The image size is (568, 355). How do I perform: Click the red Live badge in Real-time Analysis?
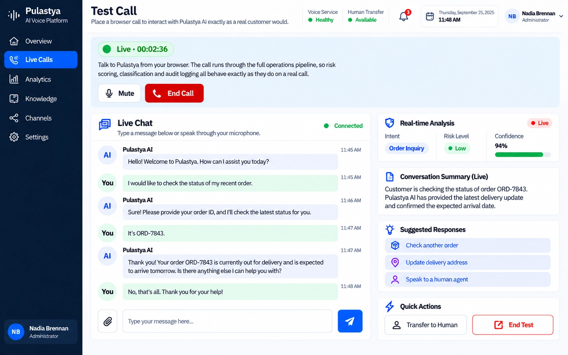pos(540,123)
